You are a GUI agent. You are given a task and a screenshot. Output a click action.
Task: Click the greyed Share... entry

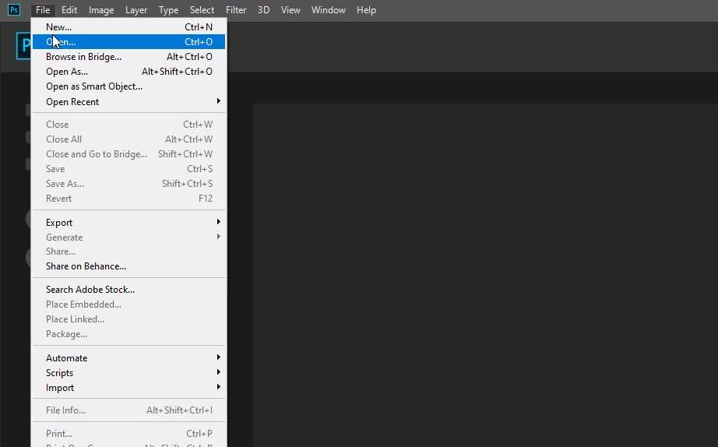[x=128, y=252]
